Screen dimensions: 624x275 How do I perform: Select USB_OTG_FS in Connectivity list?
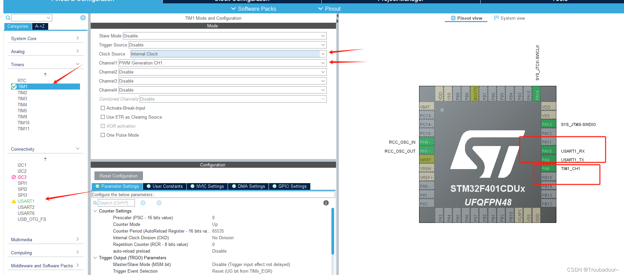[32, 219]
